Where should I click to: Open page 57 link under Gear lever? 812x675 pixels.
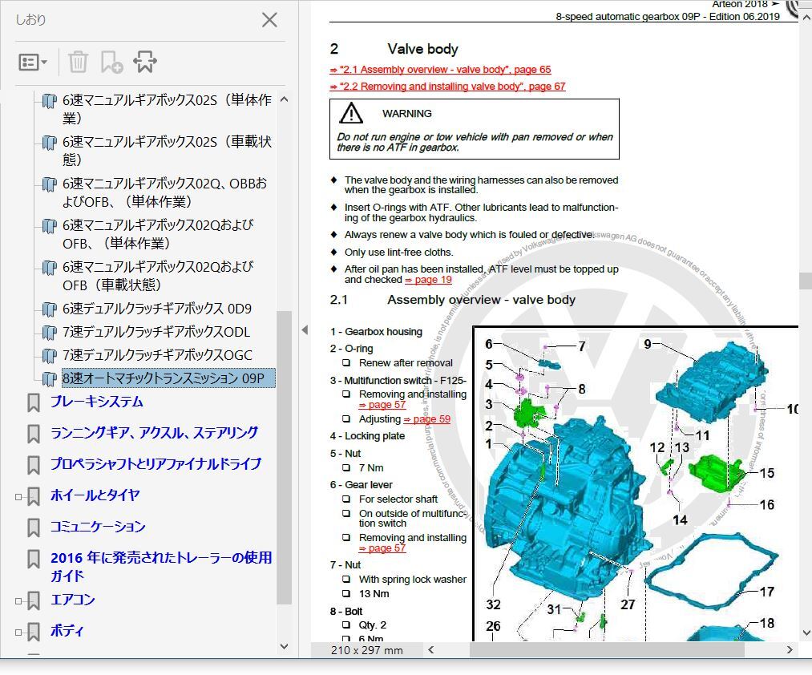pyautogui.click(x=382, y=548)
